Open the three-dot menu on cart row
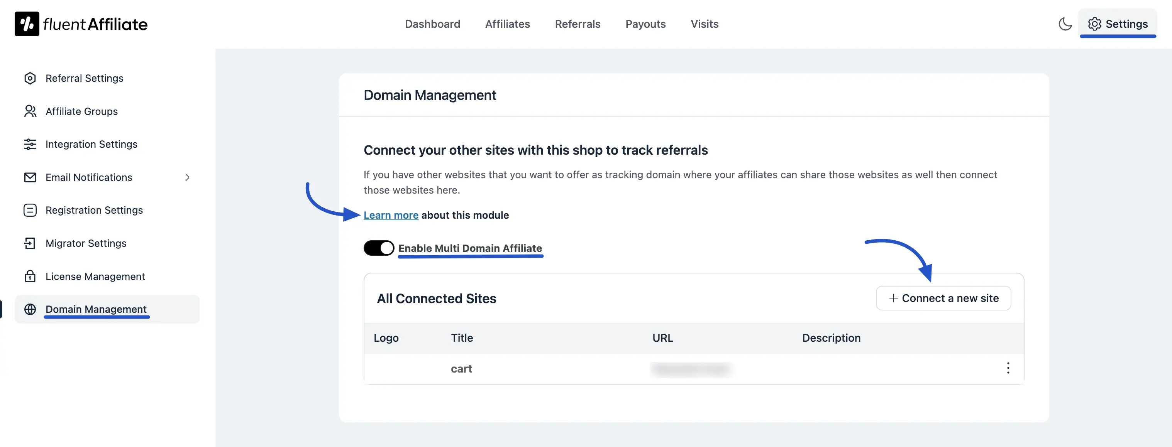Viewport: 1172px width, 447px height. click(x=1009, y=368)
